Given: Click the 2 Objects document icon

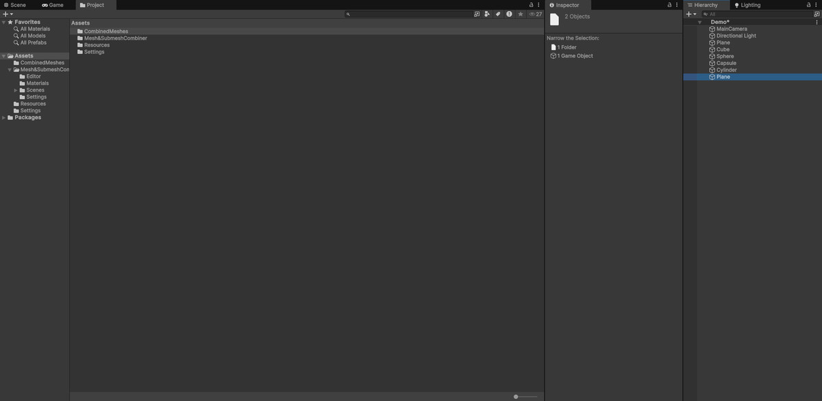Looking at the screenshot, I should pos(555,19).
